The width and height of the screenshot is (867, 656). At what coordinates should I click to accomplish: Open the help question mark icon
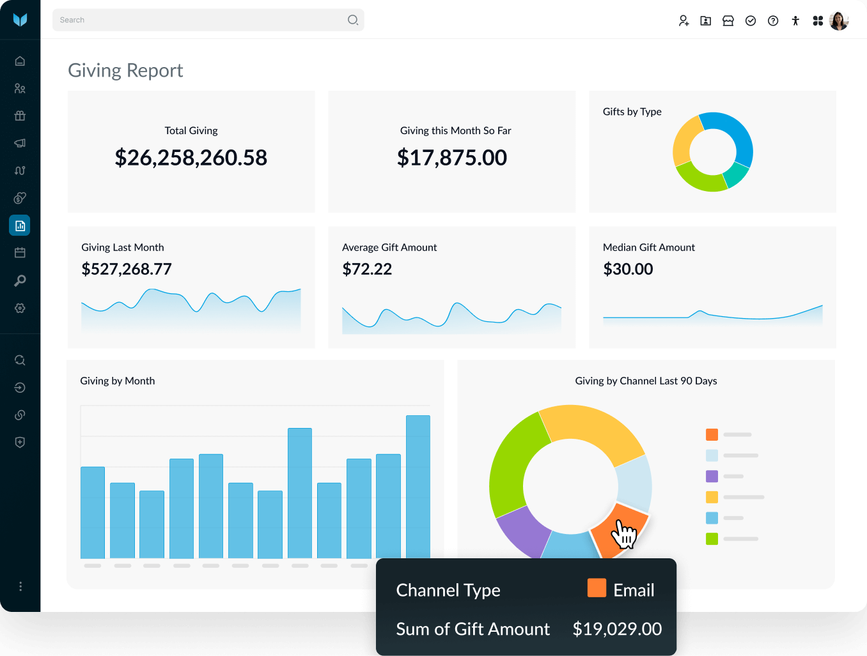pos(773,21)
